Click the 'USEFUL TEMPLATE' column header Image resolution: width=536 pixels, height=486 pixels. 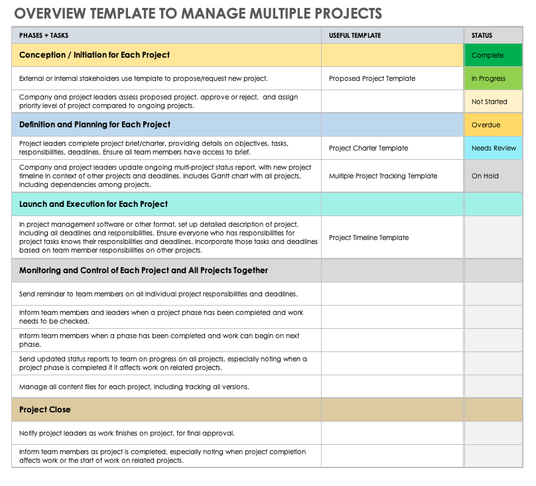[392, 36]
